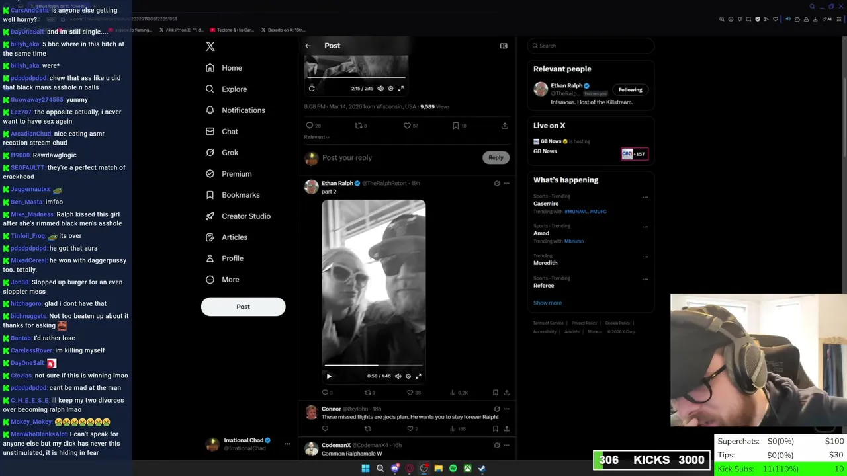The height and width of the screenshot is (476, 847).
Task: Share the main post
Action: click(504, 126)
